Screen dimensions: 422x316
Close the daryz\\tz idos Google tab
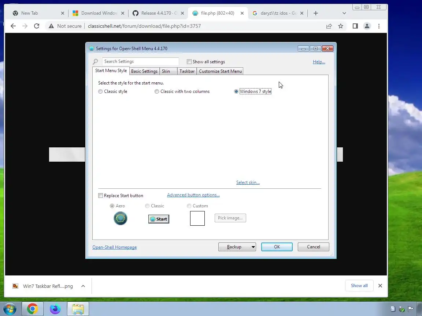tap(302, 13)
